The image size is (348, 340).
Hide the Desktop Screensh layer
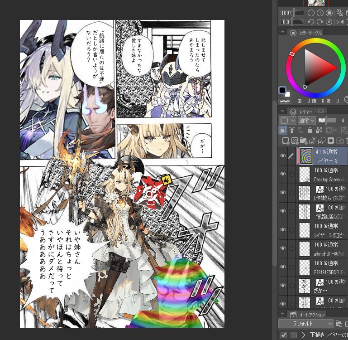tap(282, 174)
